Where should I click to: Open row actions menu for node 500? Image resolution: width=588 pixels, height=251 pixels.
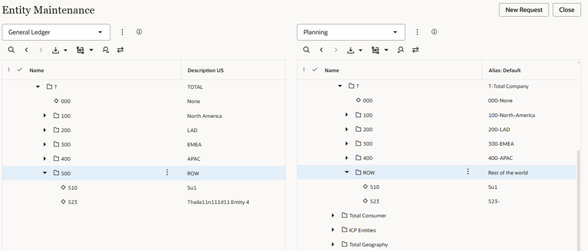click(167, 173)
